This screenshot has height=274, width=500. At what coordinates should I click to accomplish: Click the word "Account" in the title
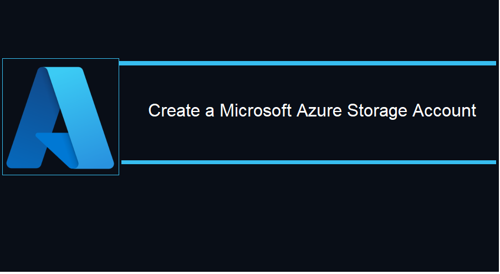pyautogui.click(x=445, y=111)
